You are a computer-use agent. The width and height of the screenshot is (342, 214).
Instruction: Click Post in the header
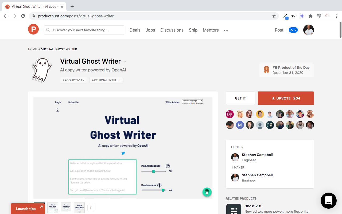point(279,30)
